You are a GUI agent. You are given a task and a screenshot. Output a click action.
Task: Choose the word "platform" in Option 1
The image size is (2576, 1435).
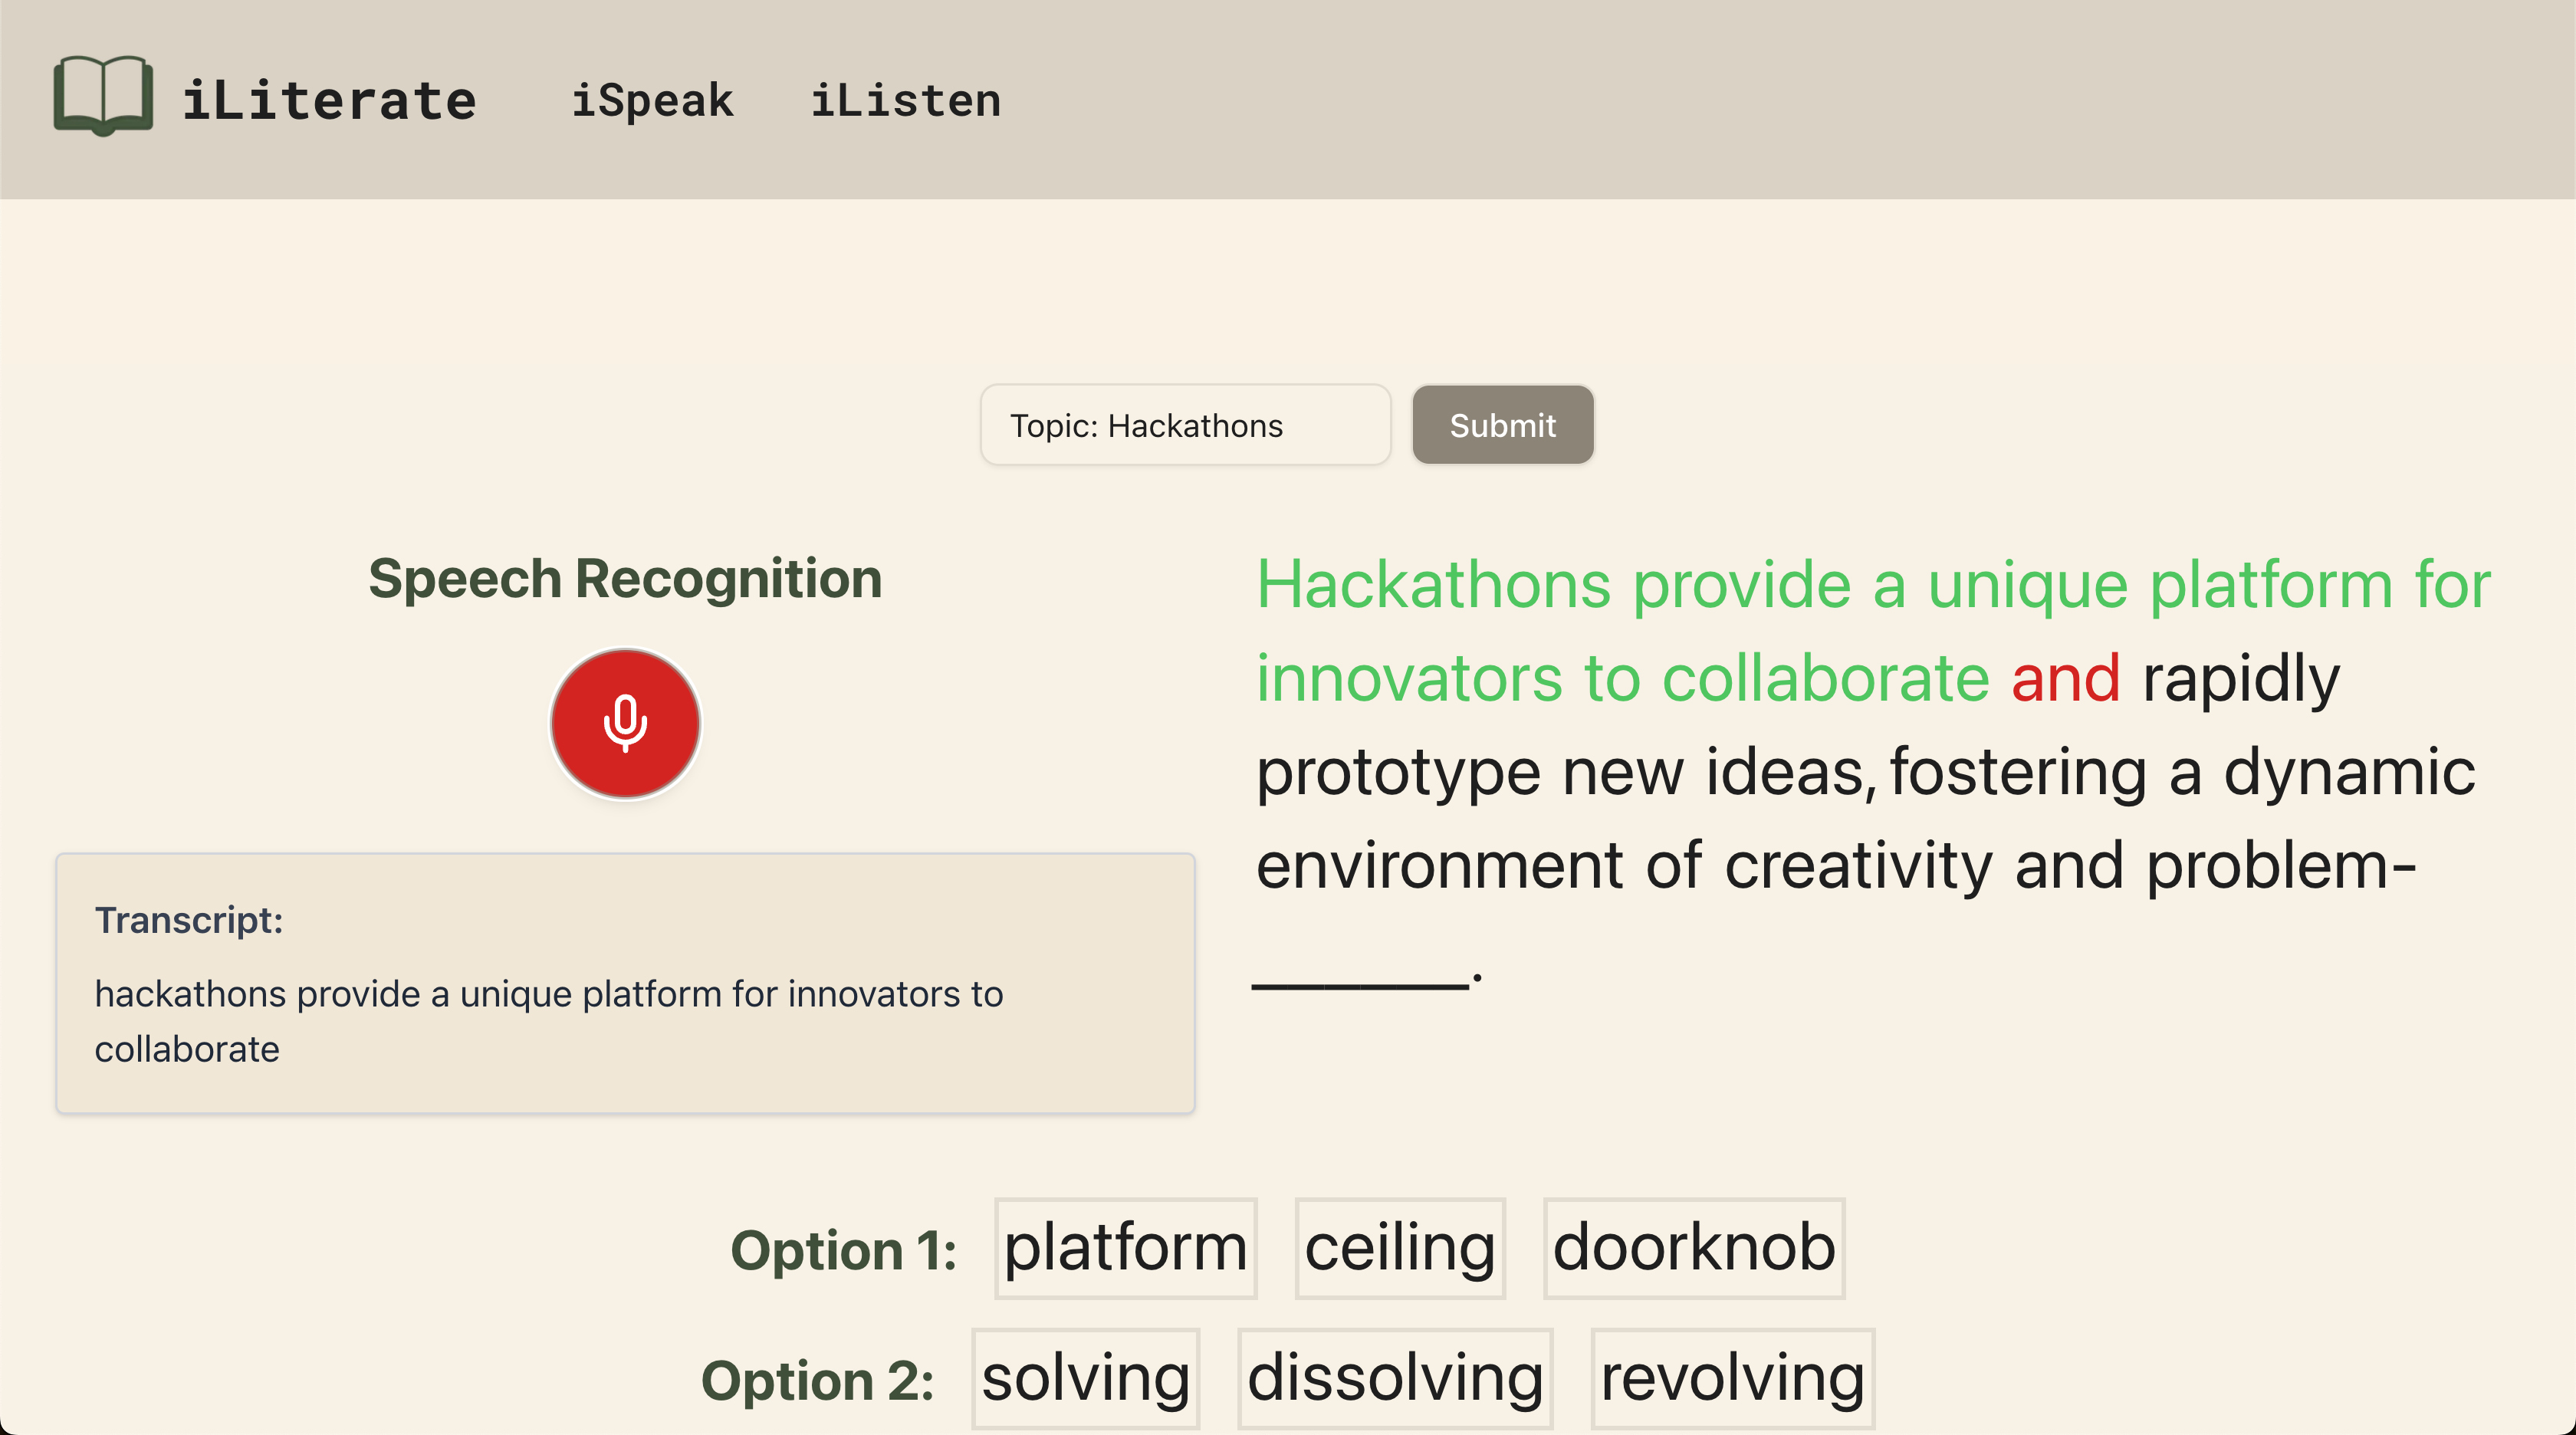pos(1125,1248)
